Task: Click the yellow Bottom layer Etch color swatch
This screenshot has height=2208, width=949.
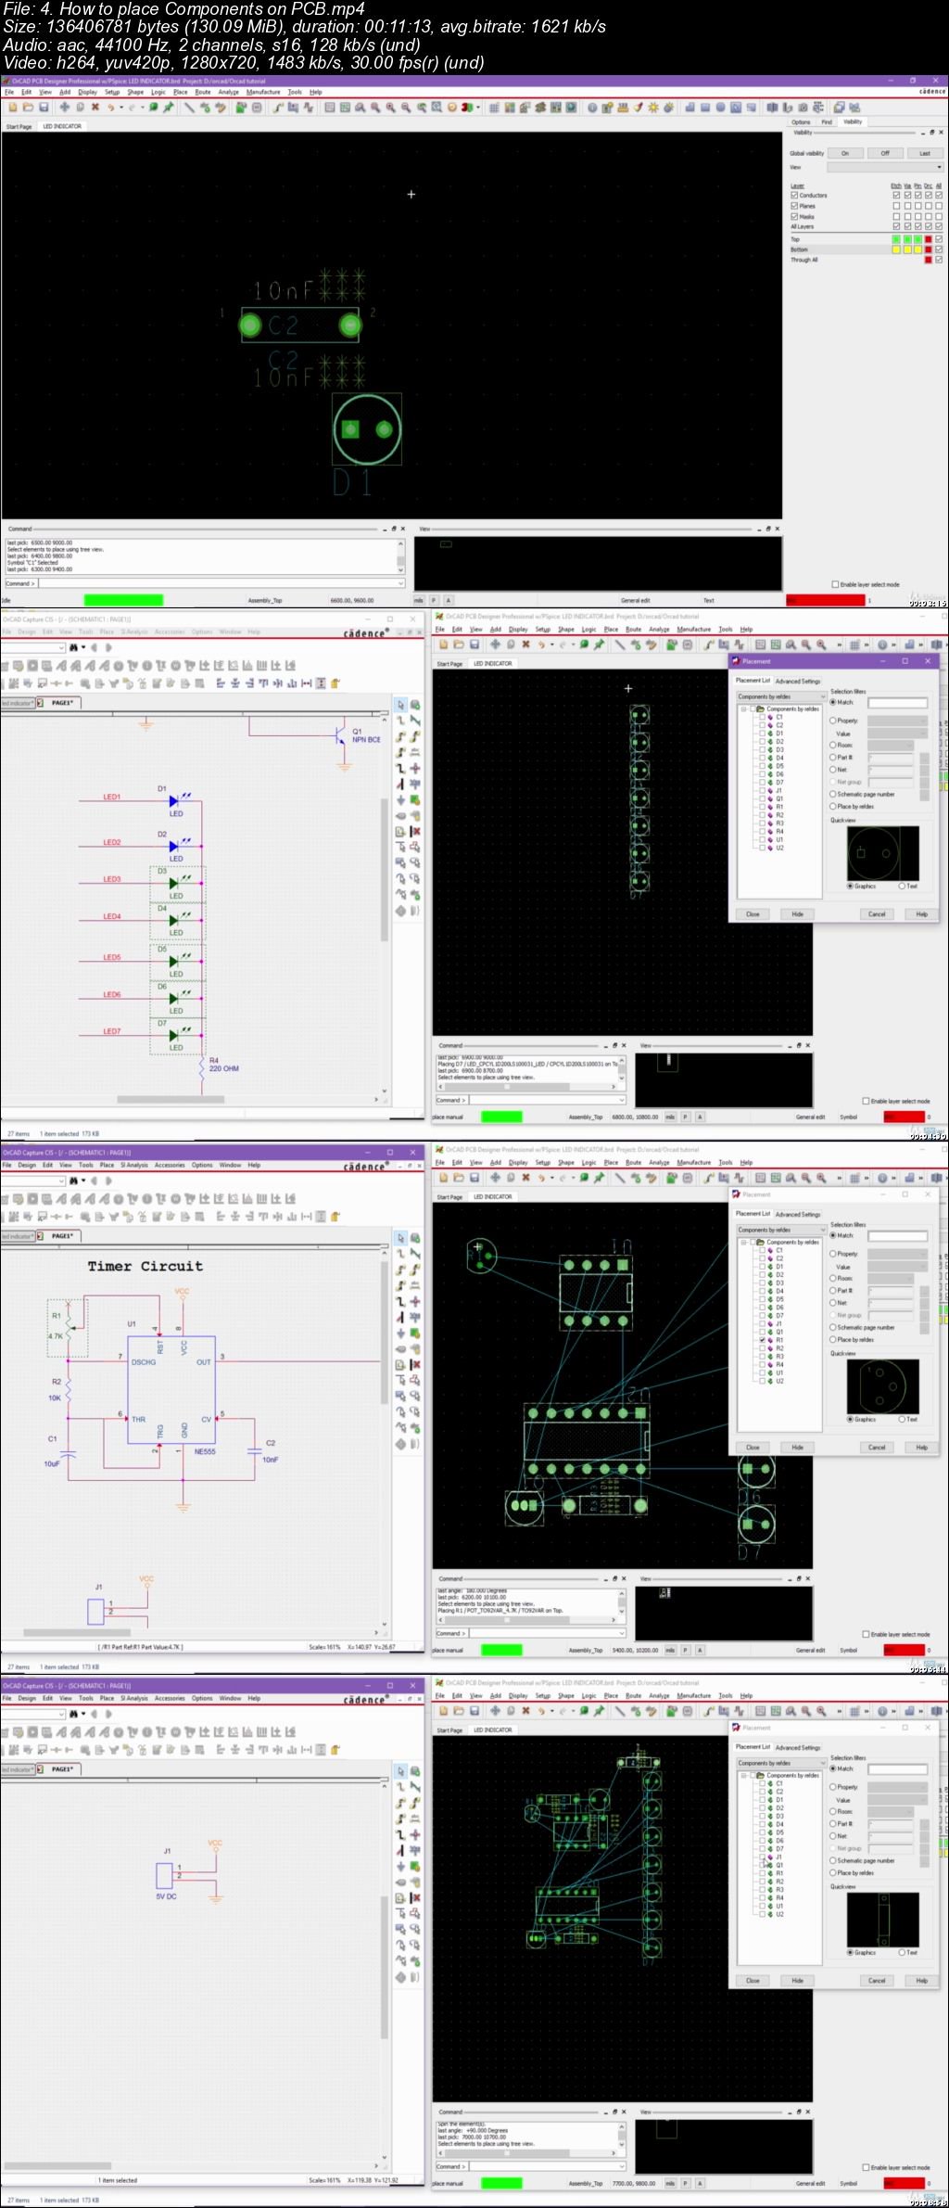Action: [x=896, y=249]
